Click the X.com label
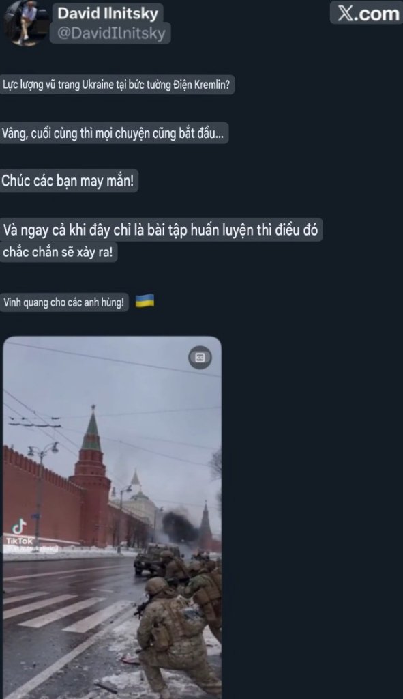This screenshot has height=699, width=403. click(x=368, y=13)
